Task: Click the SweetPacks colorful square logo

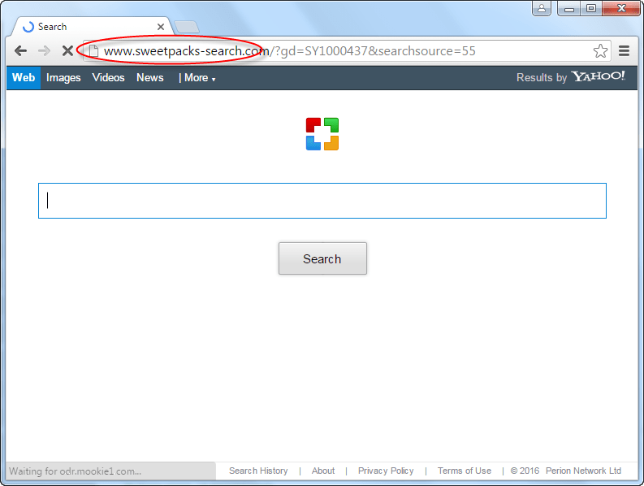Action: [322, 134]
